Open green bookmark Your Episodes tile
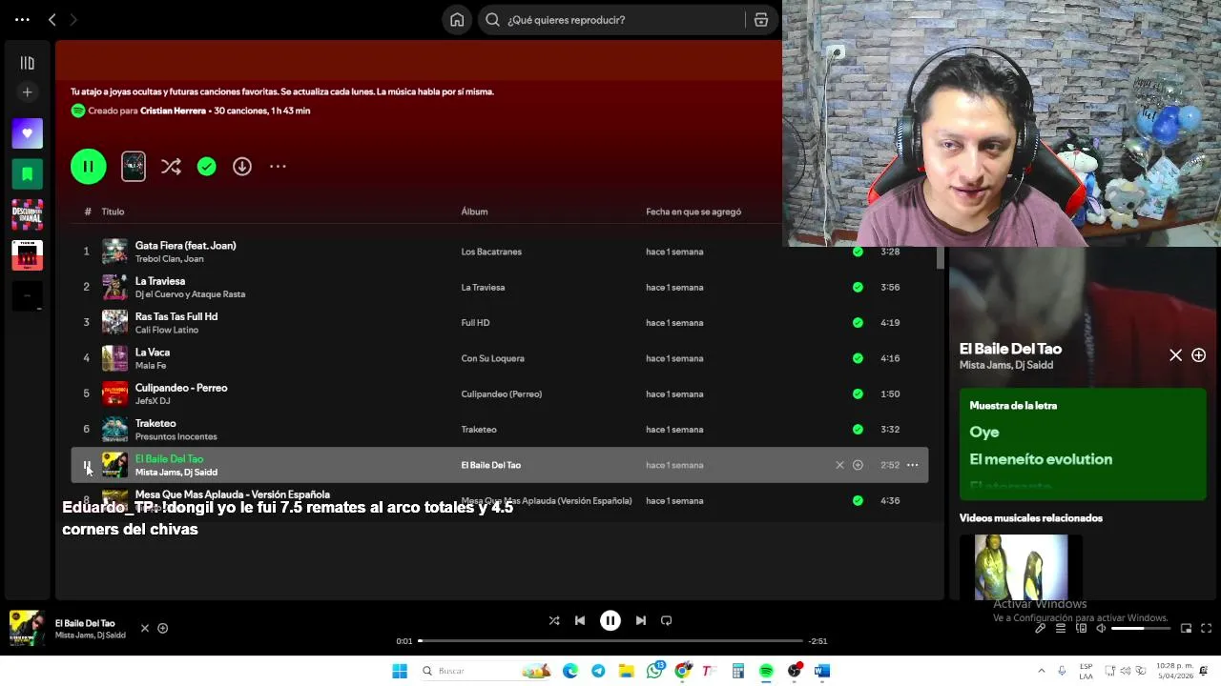This screenshot has height=686, width=1221. 27,173
